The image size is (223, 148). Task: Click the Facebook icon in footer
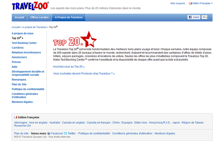pyautogui.click(x=49, y=133)
